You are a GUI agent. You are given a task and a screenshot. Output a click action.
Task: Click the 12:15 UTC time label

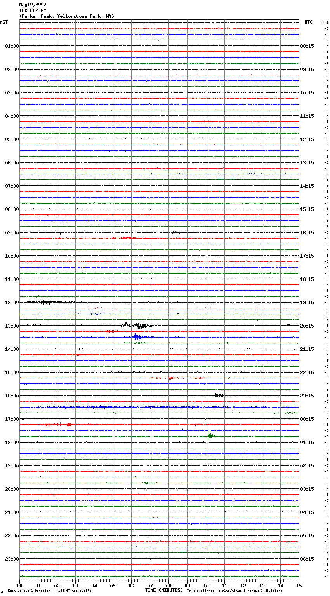(x=307, y=139)
